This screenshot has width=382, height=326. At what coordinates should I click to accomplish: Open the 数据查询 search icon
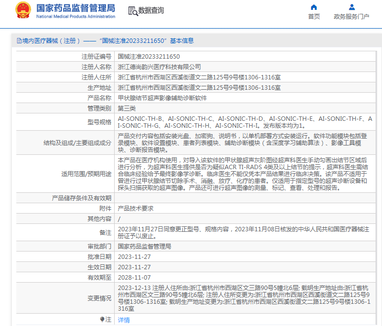tap(133, 11)
